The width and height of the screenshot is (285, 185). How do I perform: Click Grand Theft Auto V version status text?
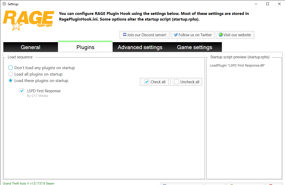coord(28,183)
